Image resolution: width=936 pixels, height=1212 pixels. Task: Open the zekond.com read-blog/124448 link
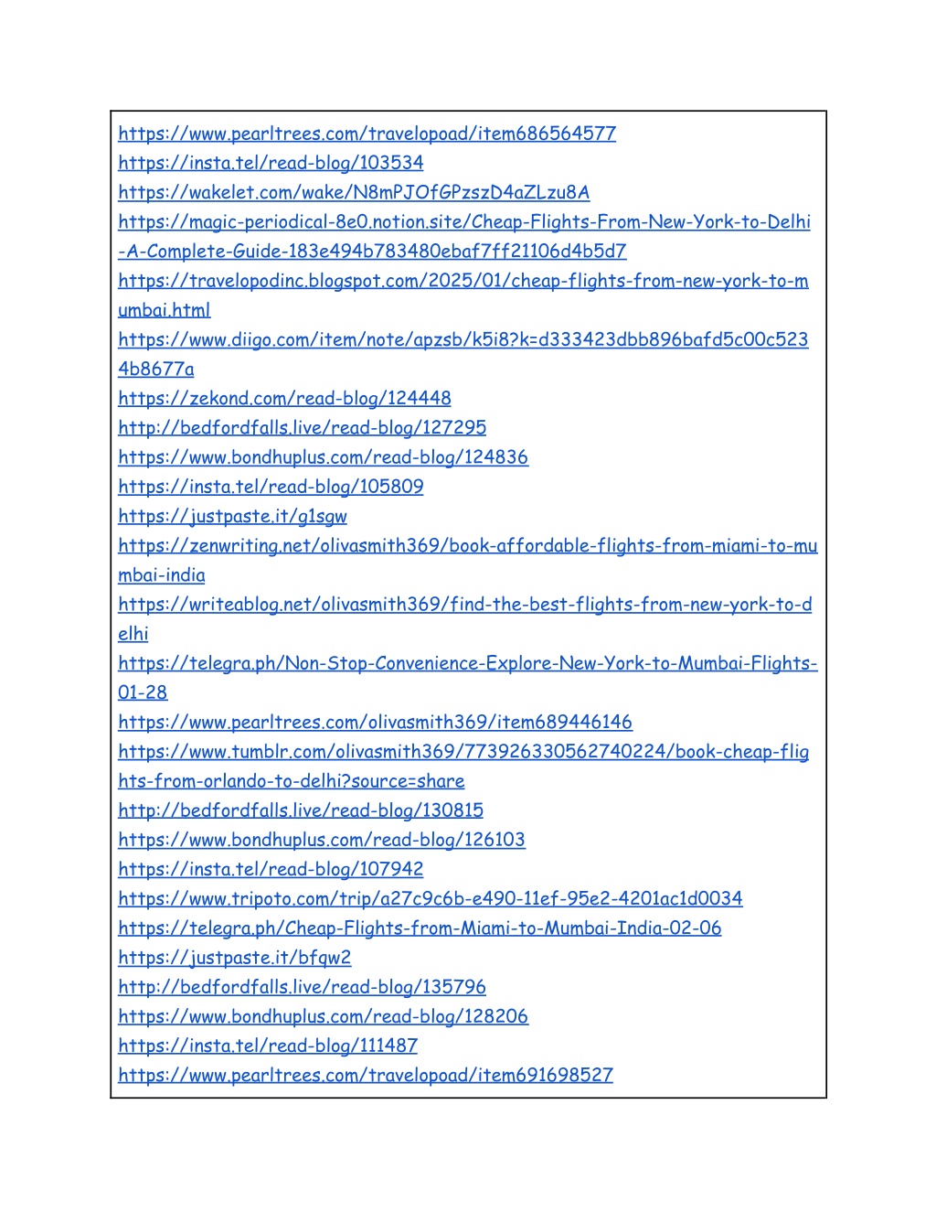(x=284, y=398)
